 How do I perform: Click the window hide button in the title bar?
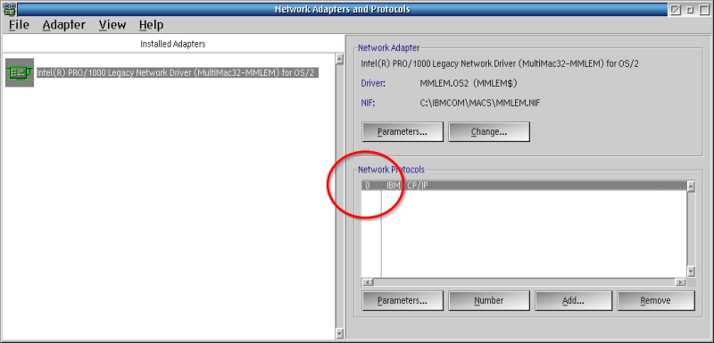point(676,9)
